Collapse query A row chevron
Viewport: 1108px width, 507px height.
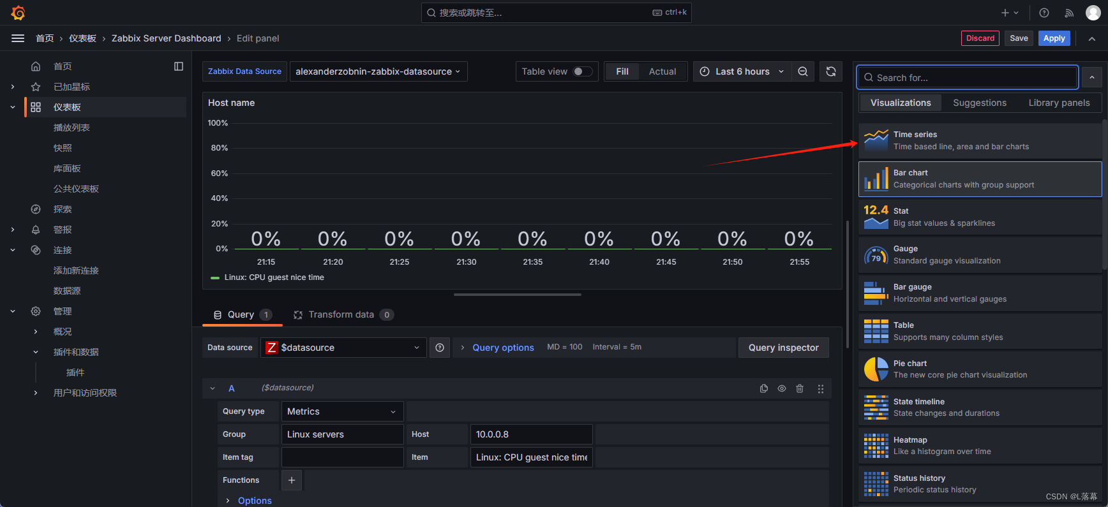pyautogui.click(x=213, y=388)
